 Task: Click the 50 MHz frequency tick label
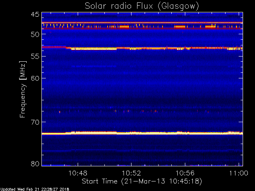(x=35, y=34)
